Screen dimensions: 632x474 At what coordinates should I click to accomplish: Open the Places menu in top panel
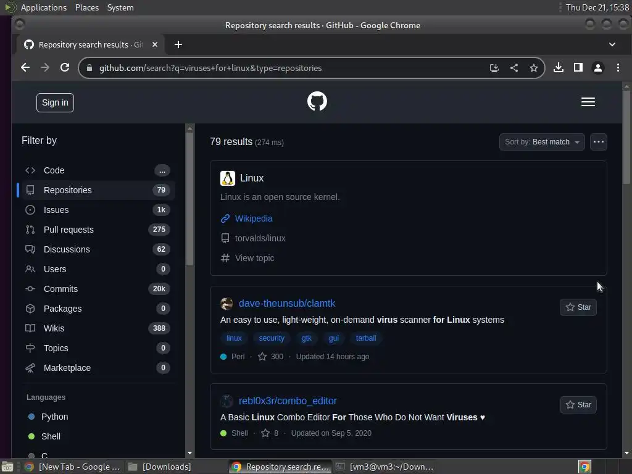[86, 7]
